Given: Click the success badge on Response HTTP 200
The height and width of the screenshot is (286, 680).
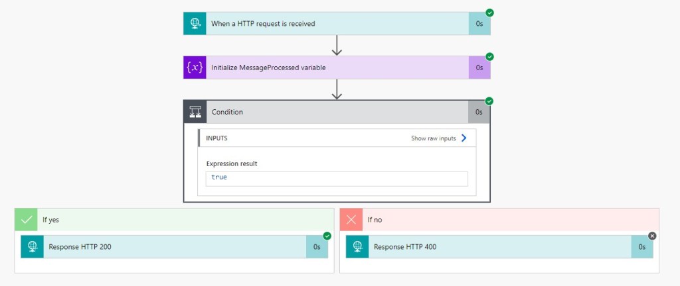Looking at the screenshot, I should [x=327, y=236].
